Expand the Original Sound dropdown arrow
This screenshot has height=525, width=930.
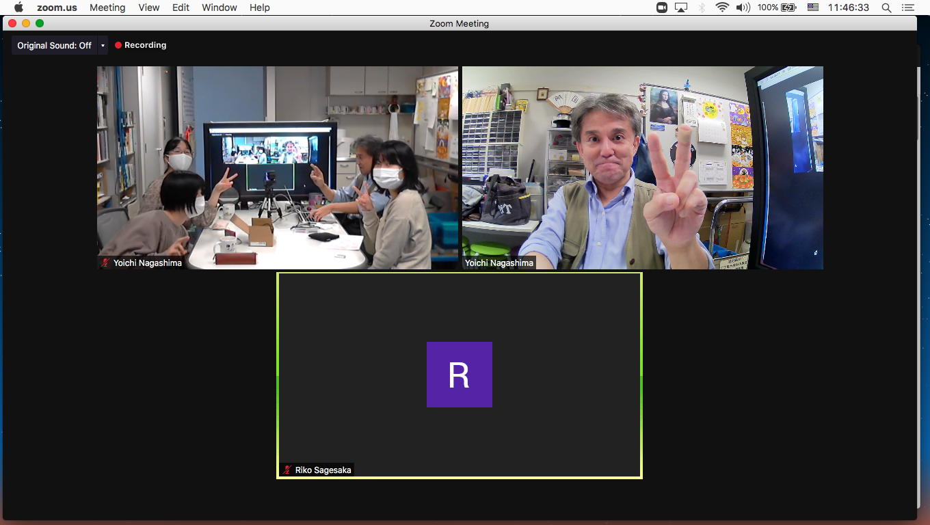(x=103, y=45)
